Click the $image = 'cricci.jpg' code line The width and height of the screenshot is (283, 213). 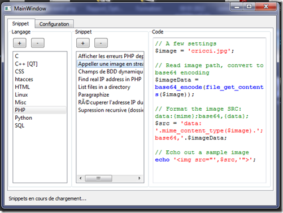click(x=194, y=51)
